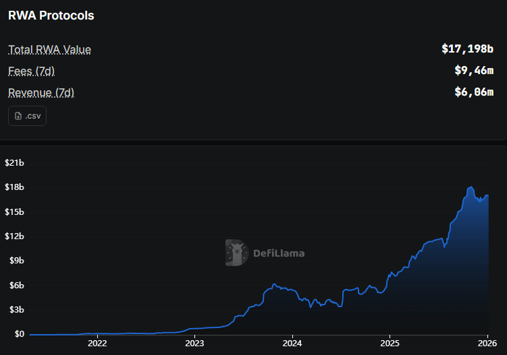Click the $21b label on the y-axis
The width and height of the screenshot is (507, 355).
[x=15, y=163]
